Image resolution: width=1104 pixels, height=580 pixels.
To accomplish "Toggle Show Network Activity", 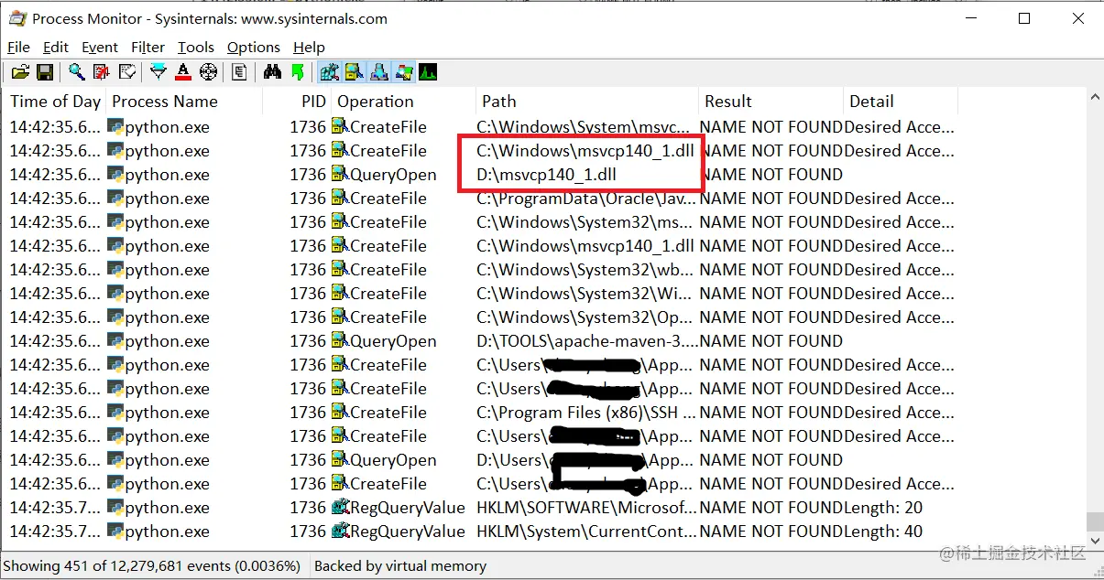I will click(379, 71).
